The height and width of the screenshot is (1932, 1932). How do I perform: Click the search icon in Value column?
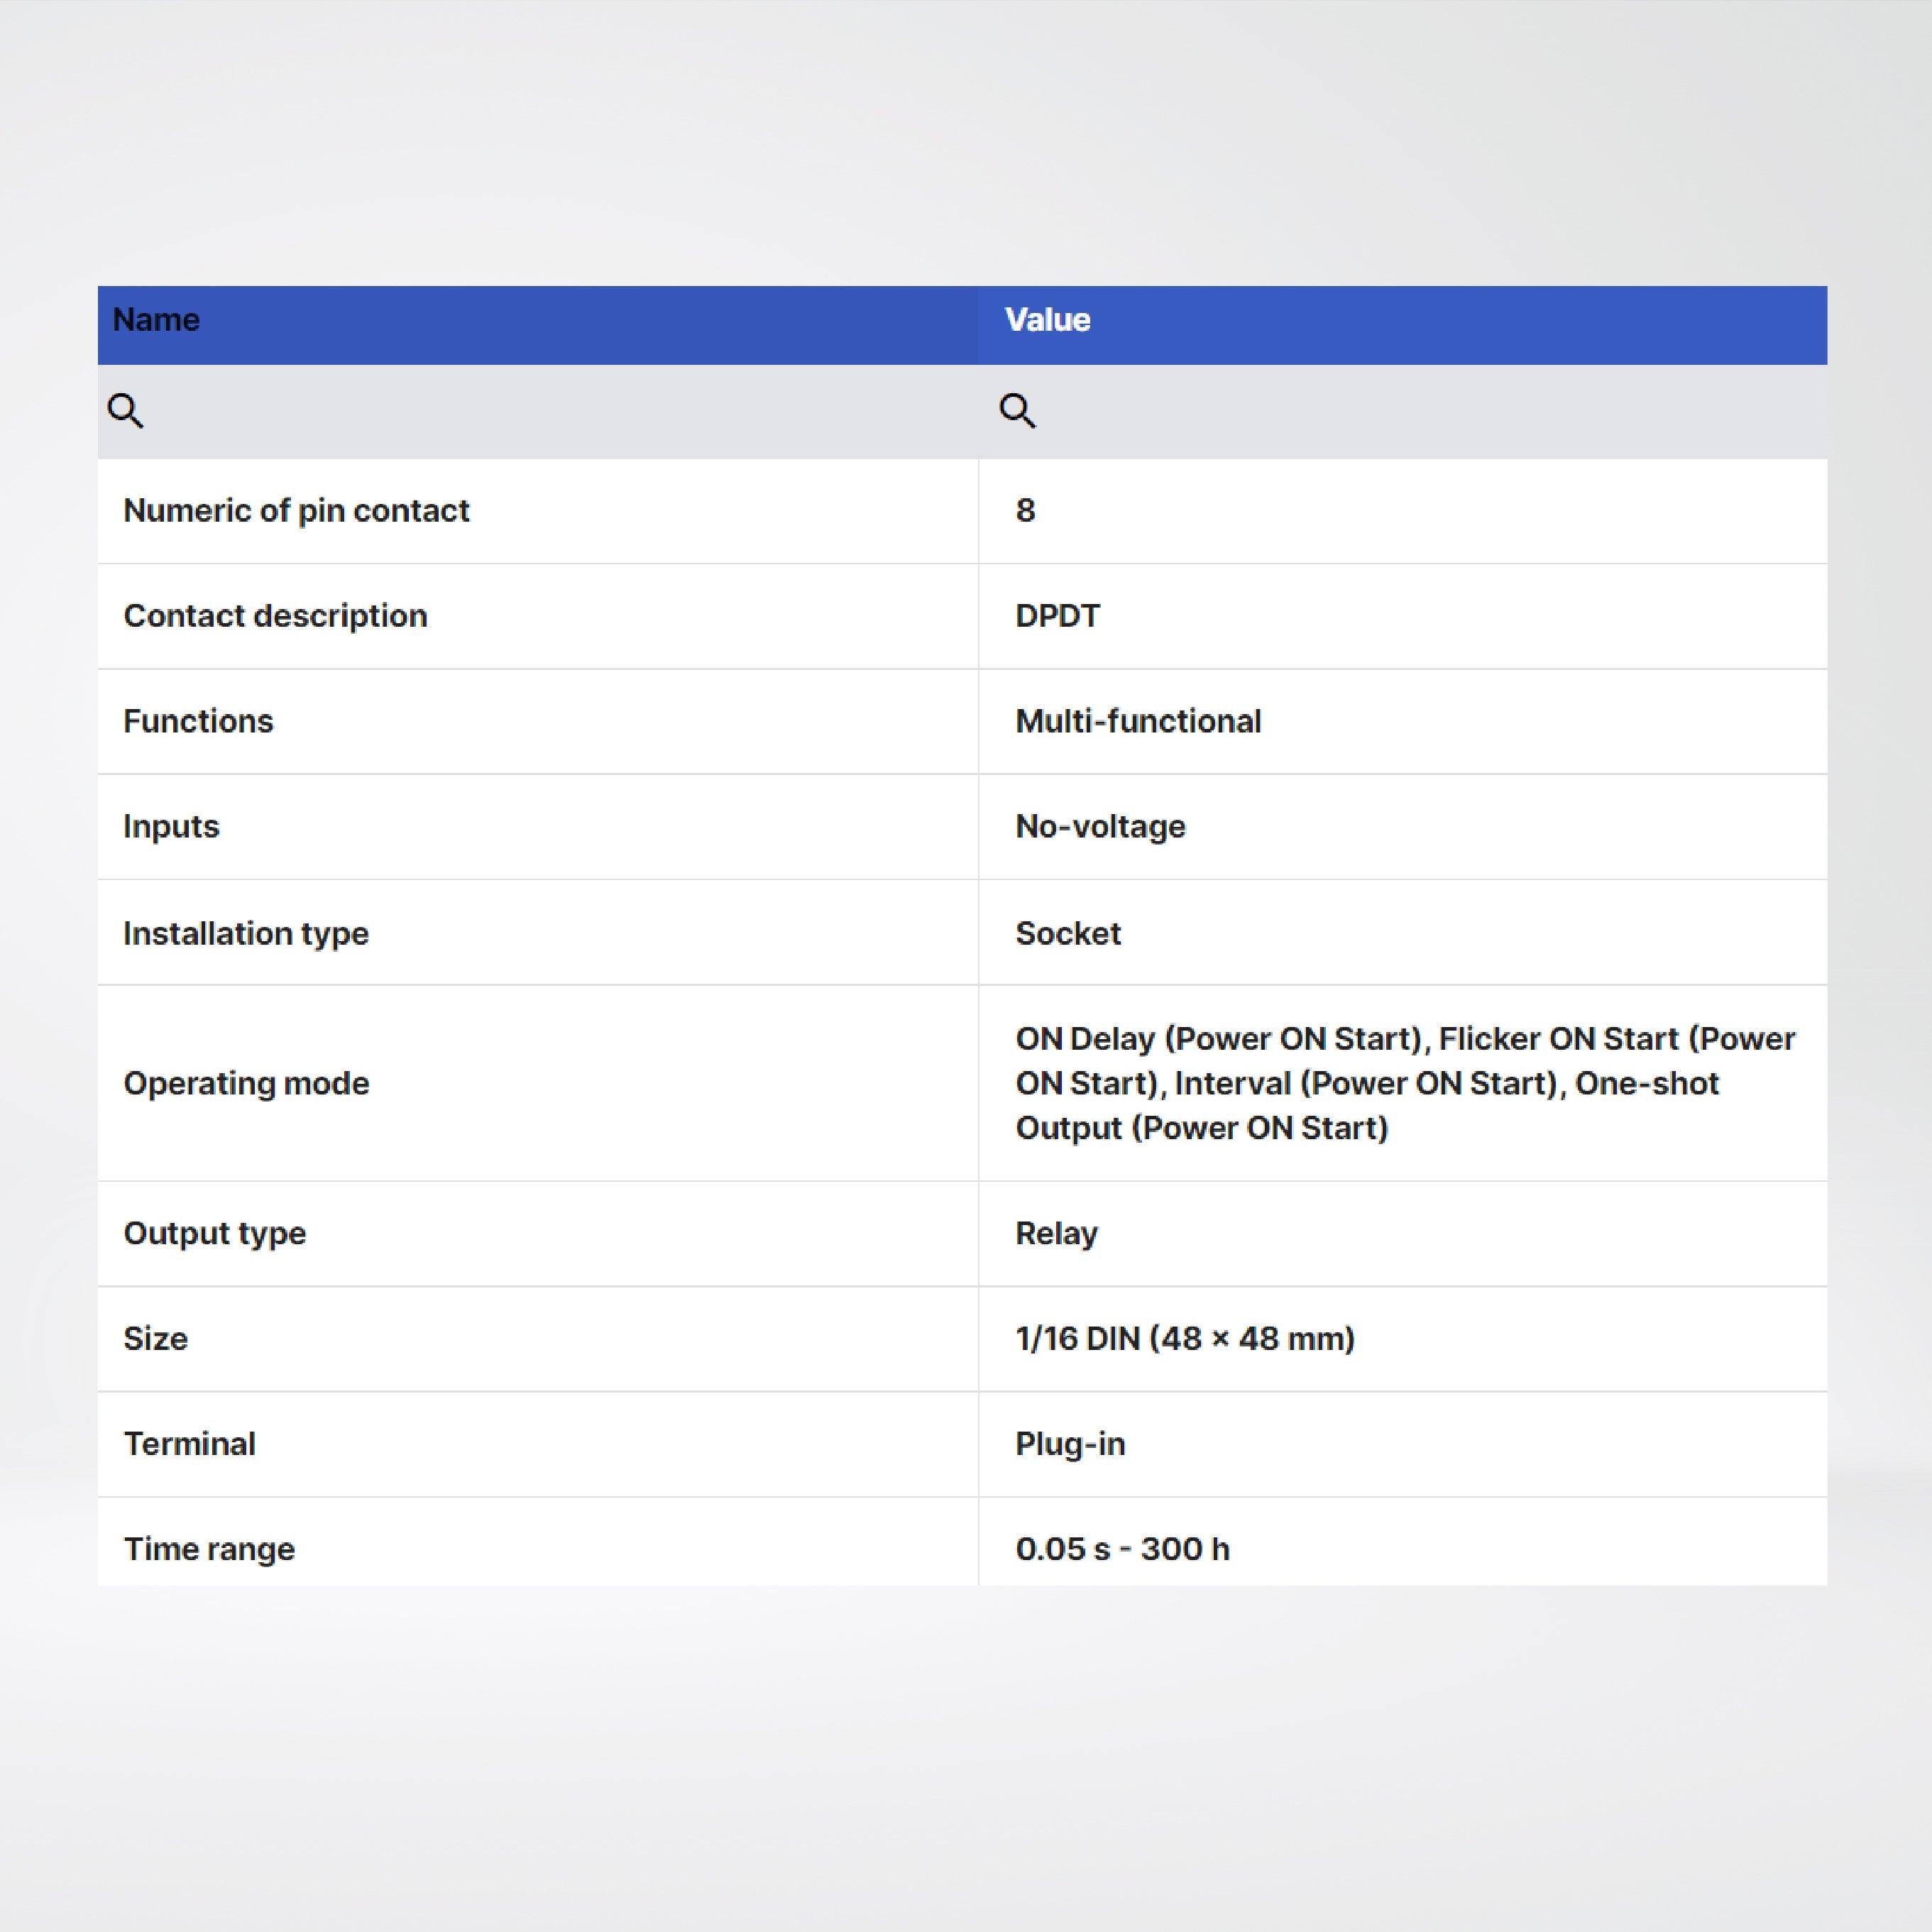coord(1017,410)
